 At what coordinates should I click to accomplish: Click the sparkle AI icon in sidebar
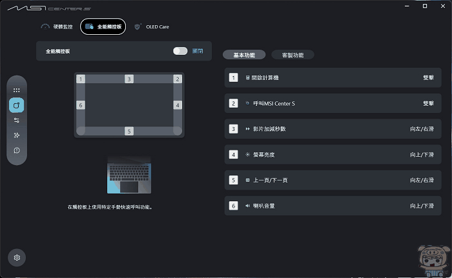click(17, 135)
